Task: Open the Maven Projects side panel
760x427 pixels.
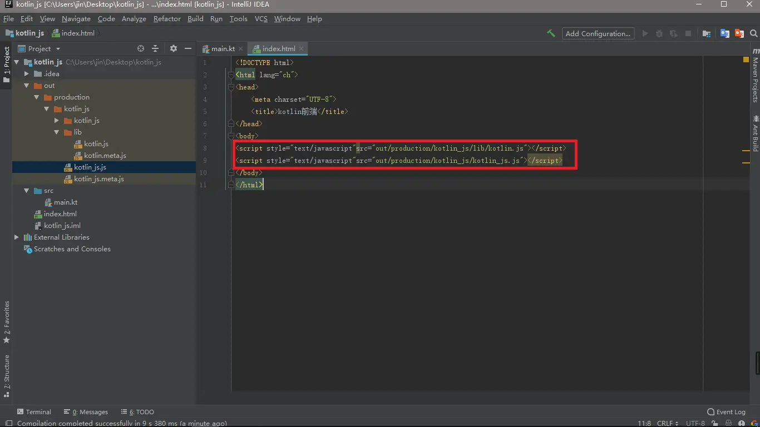Action: pos(756,75)
